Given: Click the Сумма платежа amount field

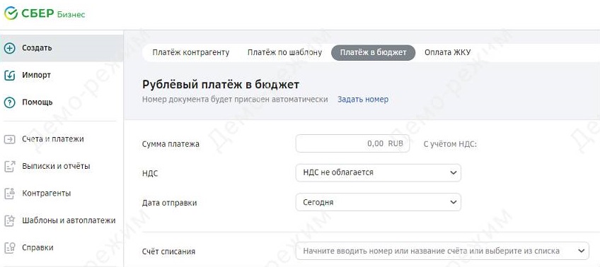Looking at the screenshot, I should click(x=352, y=143).
